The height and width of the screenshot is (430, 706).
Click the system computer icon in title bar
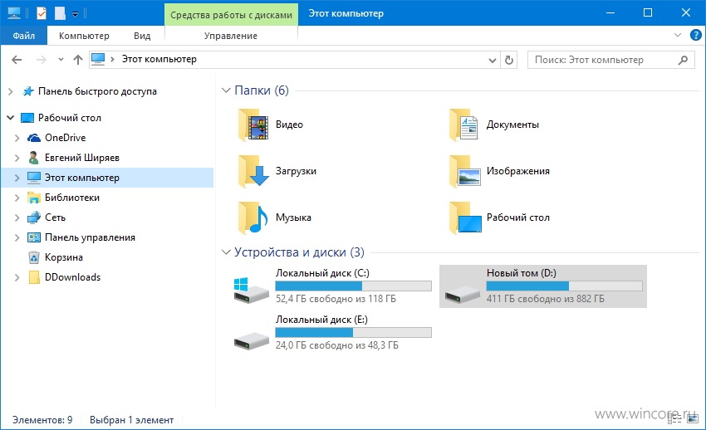[x=14, y=13]
